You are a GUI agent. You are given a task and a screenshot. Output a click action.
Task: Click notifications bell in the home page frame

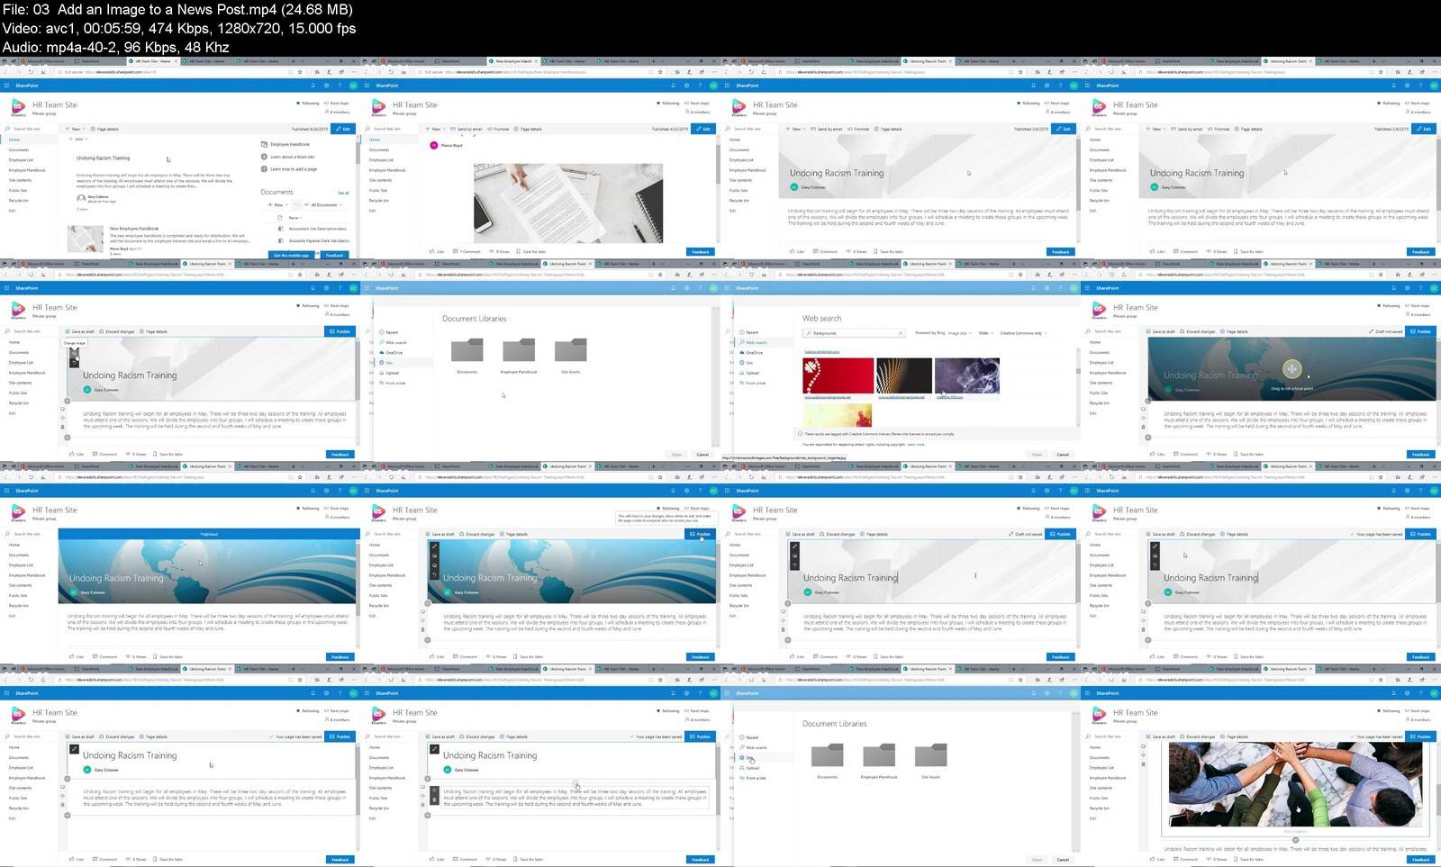pos(313,86)
